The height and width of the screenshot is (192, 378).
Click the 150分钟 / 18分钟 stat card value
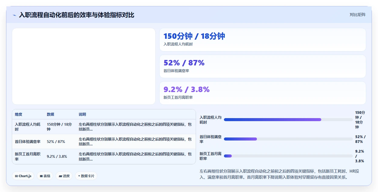(194, 36)
